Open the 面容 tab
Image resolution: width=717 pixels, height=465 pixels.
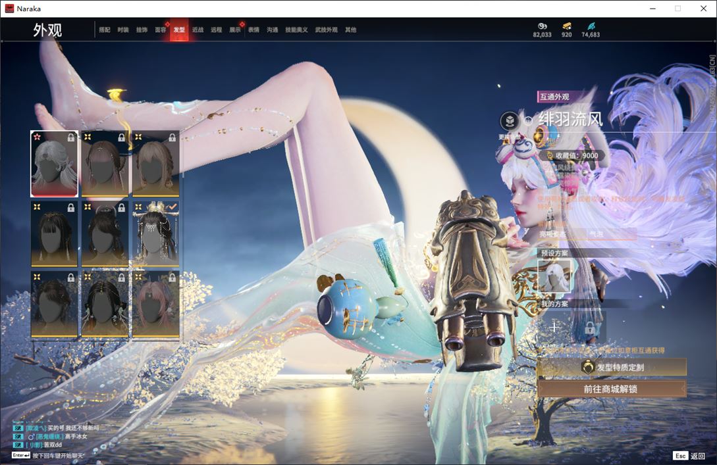pos(160,30)
